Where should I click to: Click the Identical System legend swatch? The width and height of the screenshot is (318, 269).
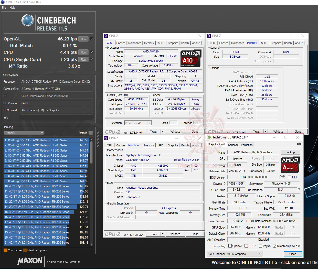point(25,250)
